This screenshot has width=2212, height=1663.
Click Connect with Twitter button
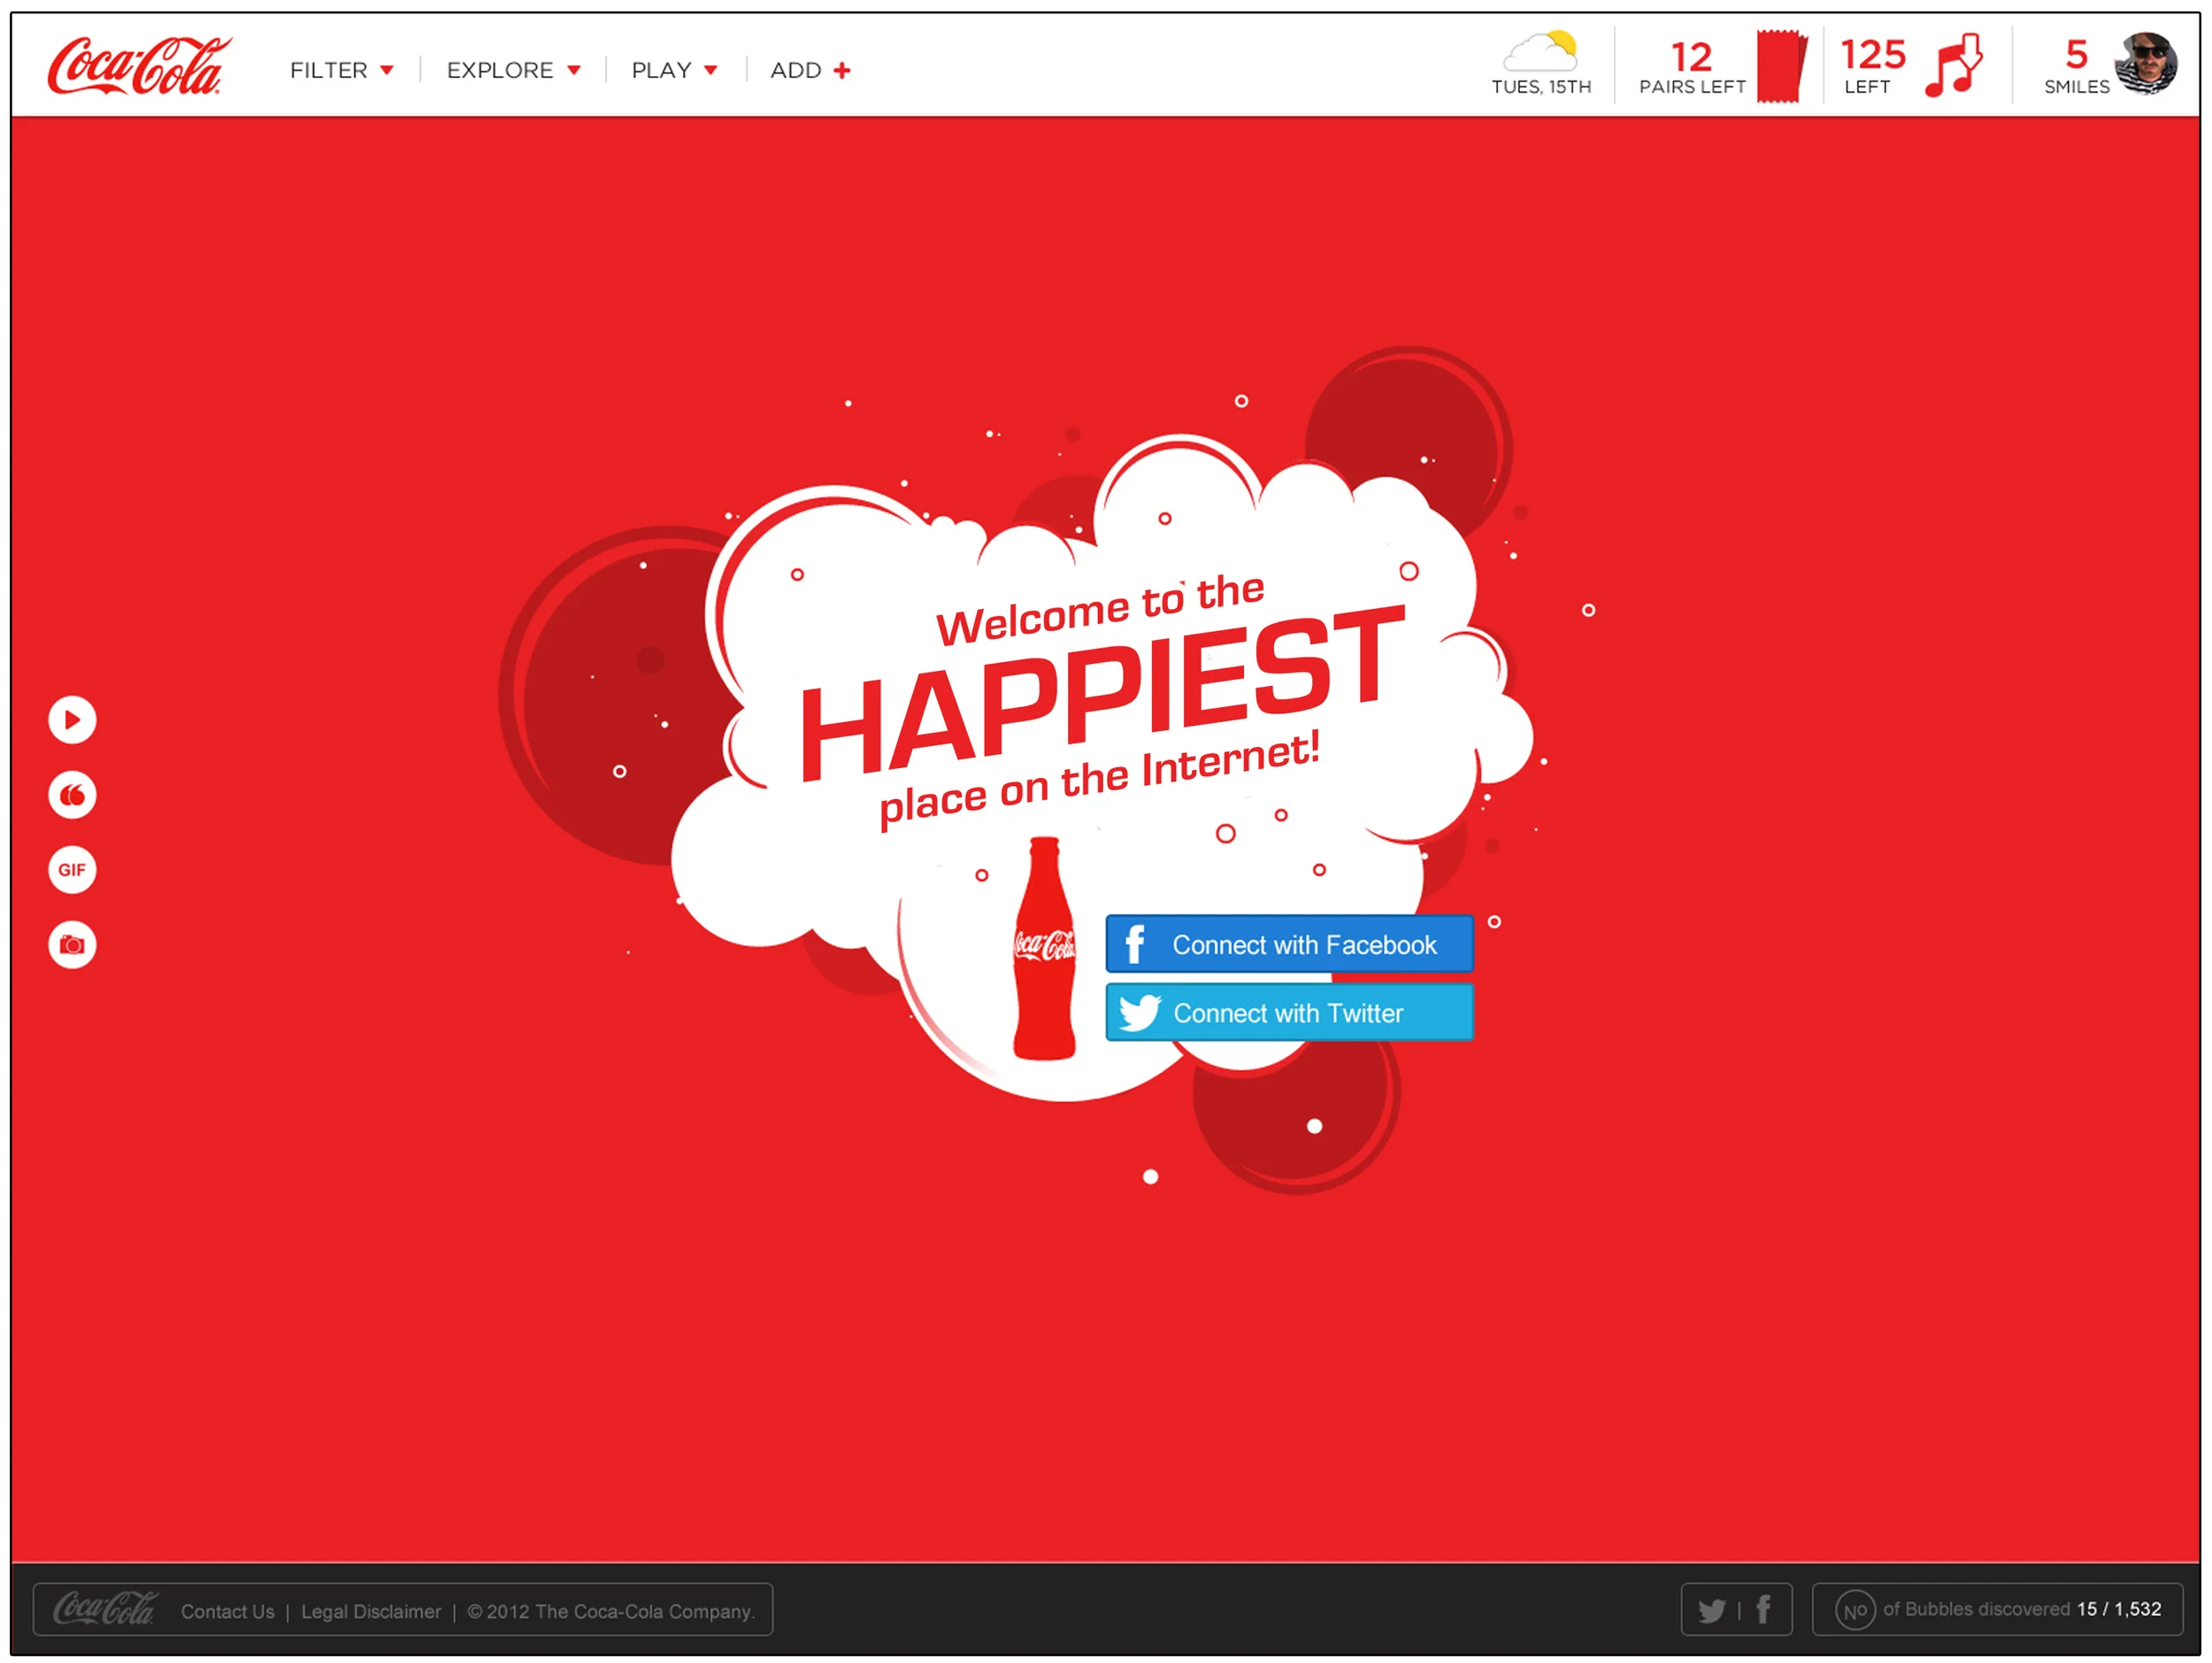pos(1289,1012)
